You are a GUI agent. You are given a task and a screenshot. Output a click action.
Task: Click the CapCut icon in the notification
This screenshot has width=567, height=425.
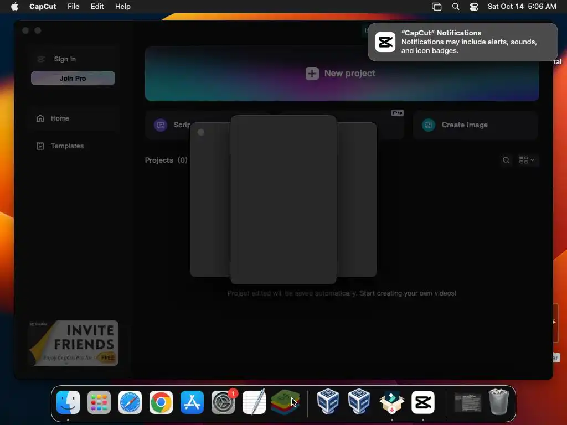tap(385, 42)
